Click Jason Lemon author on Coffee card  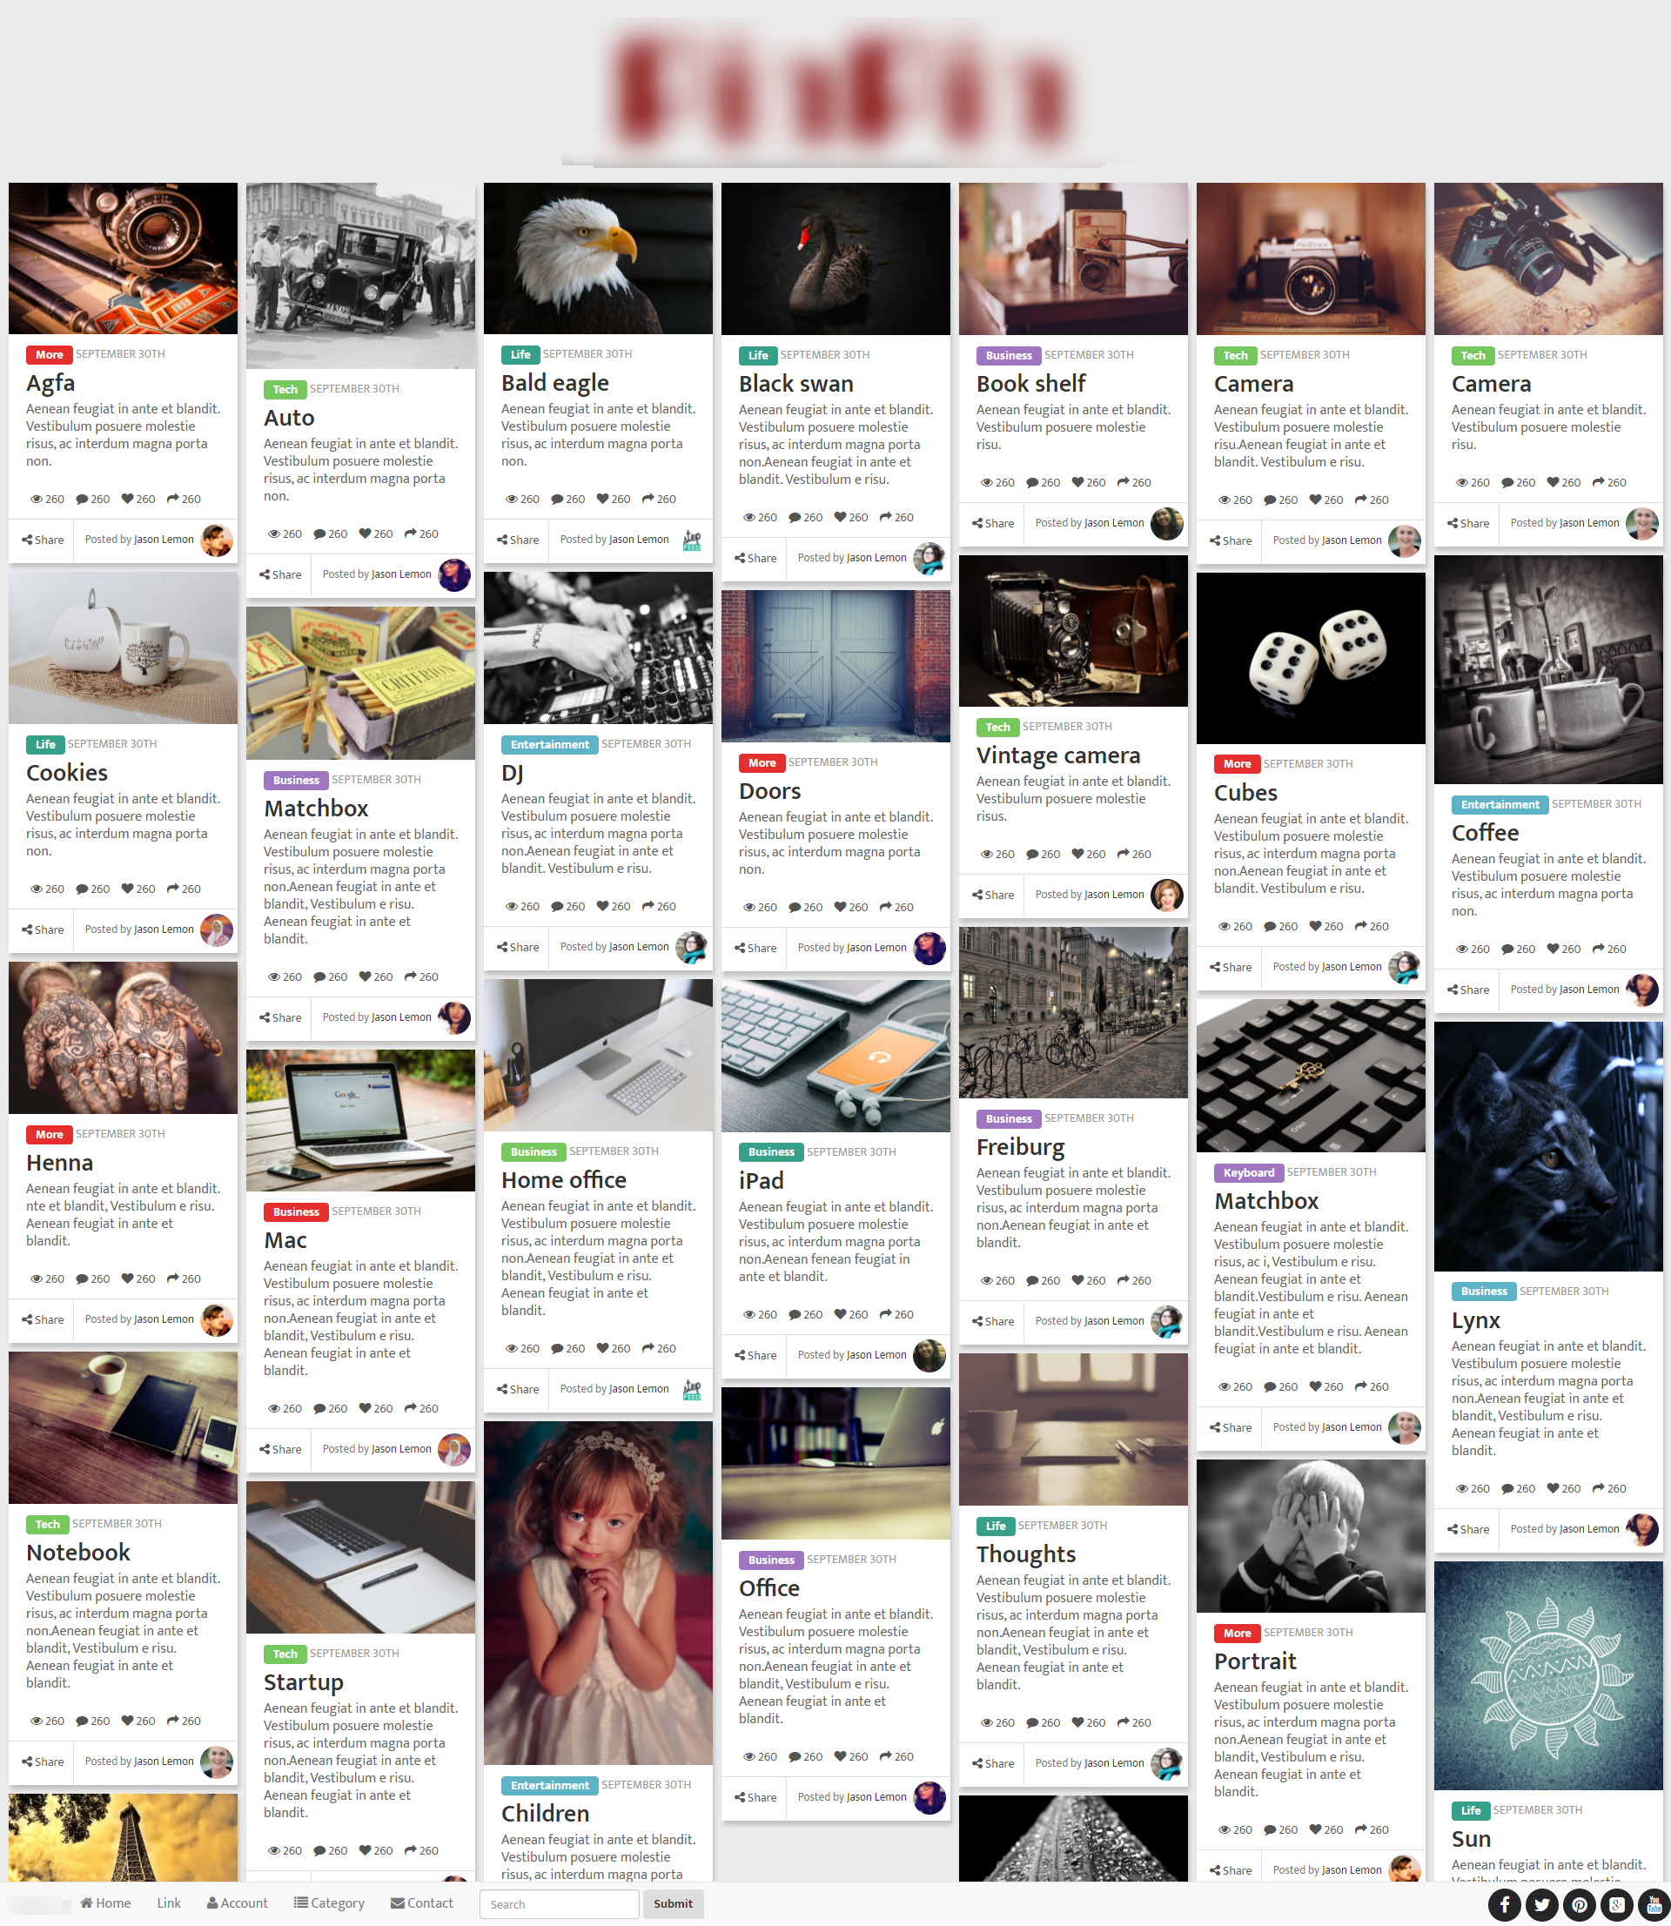tap(1589, 989)
